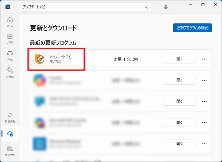
Task: Open the 新着情報 notifications page
Action: [10, 118]
